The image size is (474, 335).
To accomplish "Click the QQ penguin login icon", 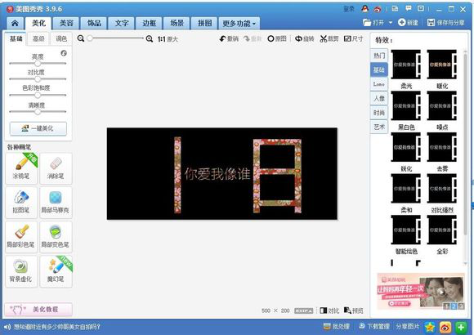I will click(364, 9).
